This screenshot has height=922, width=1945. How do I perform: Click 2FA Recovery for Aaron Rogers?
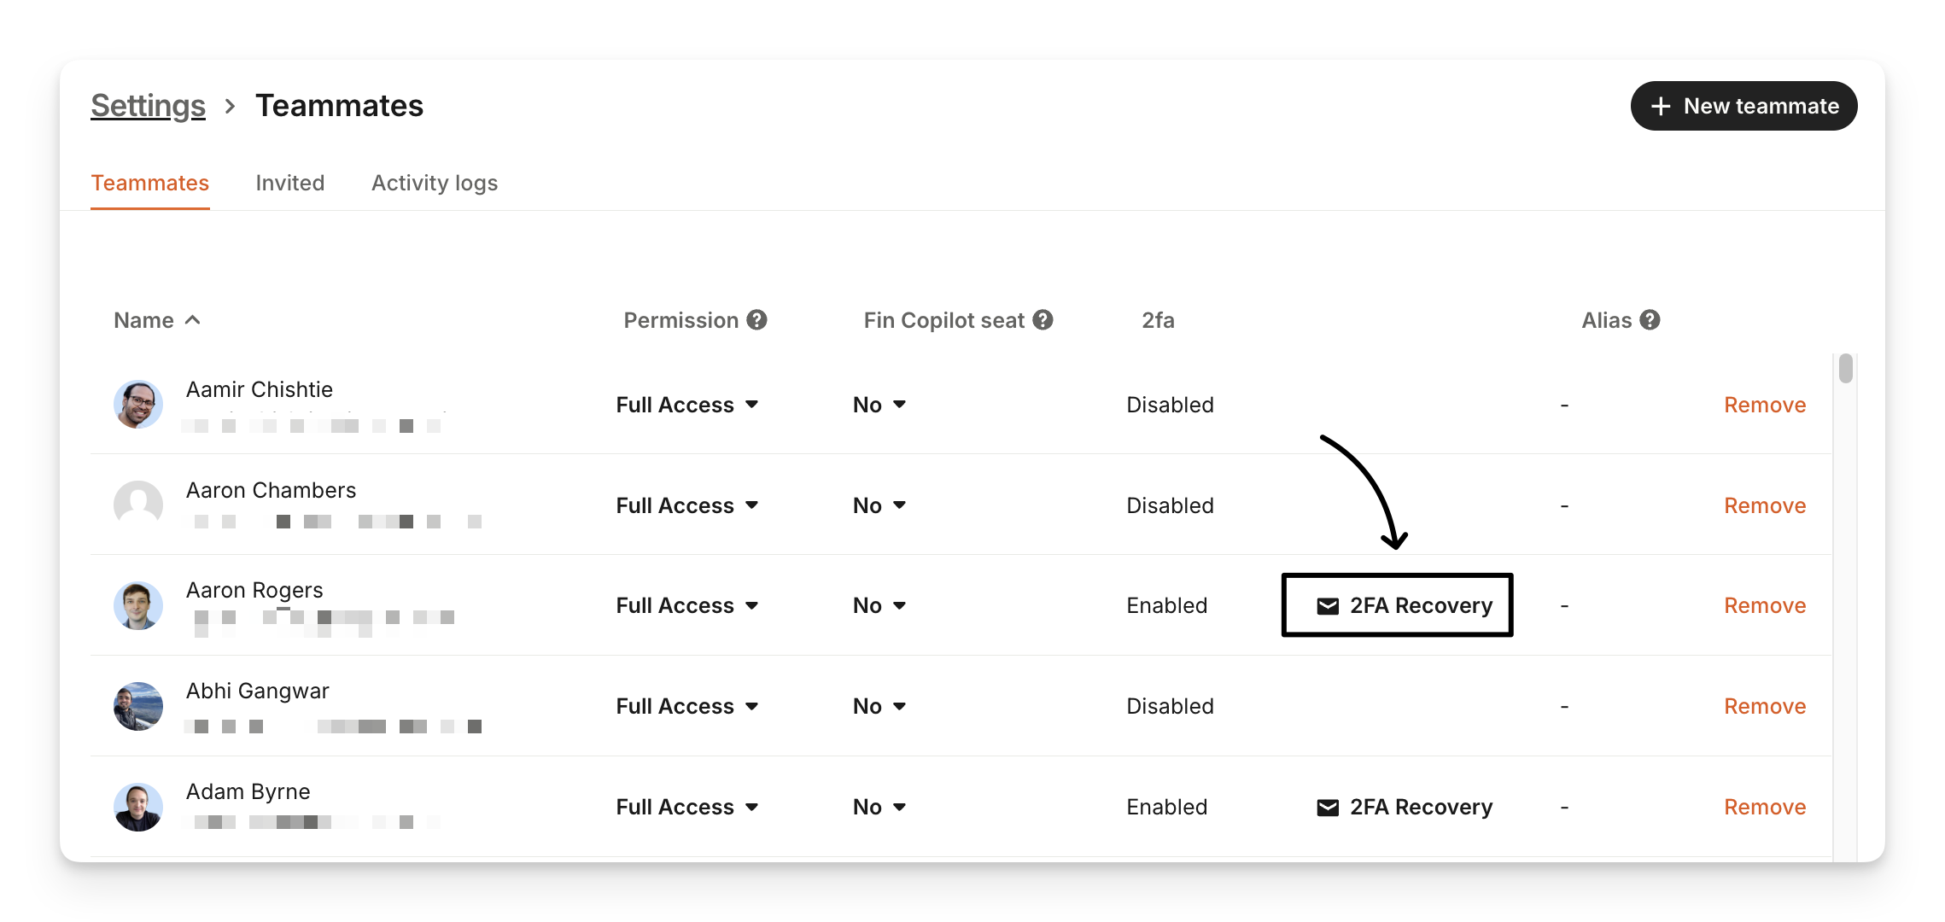pos(1405,605)
